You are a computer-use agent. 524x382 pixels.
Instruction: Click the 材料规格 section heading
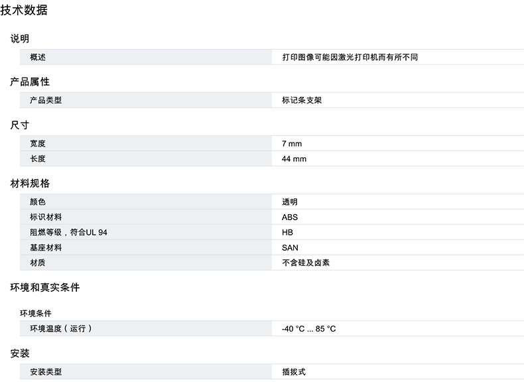coord(30,183)
